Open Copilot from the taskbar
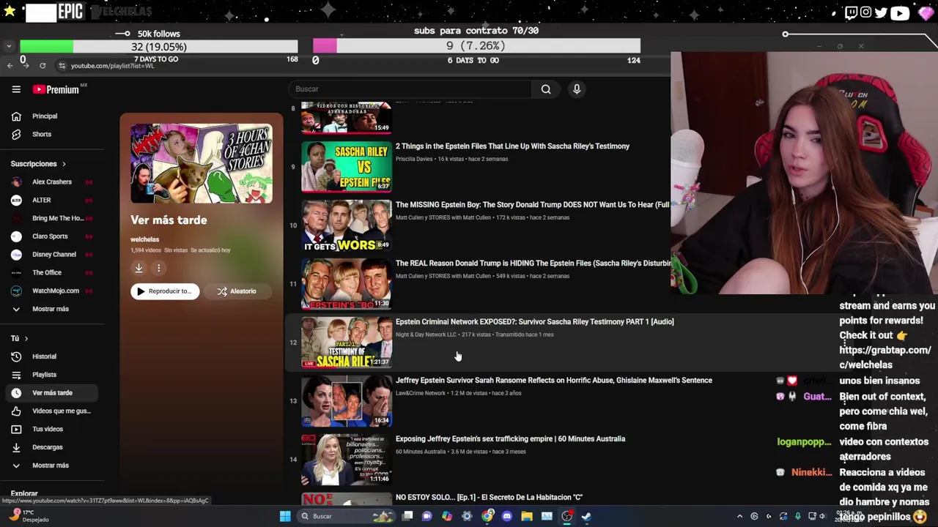The image size is (938, 527). [447, 516]
